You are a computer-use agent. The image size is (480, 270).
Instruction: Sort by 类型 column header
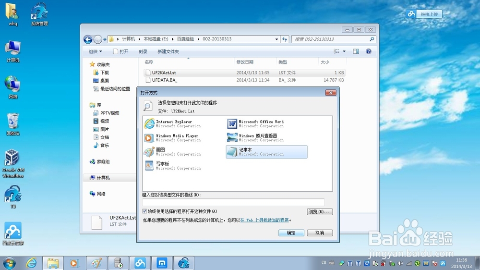297,62
